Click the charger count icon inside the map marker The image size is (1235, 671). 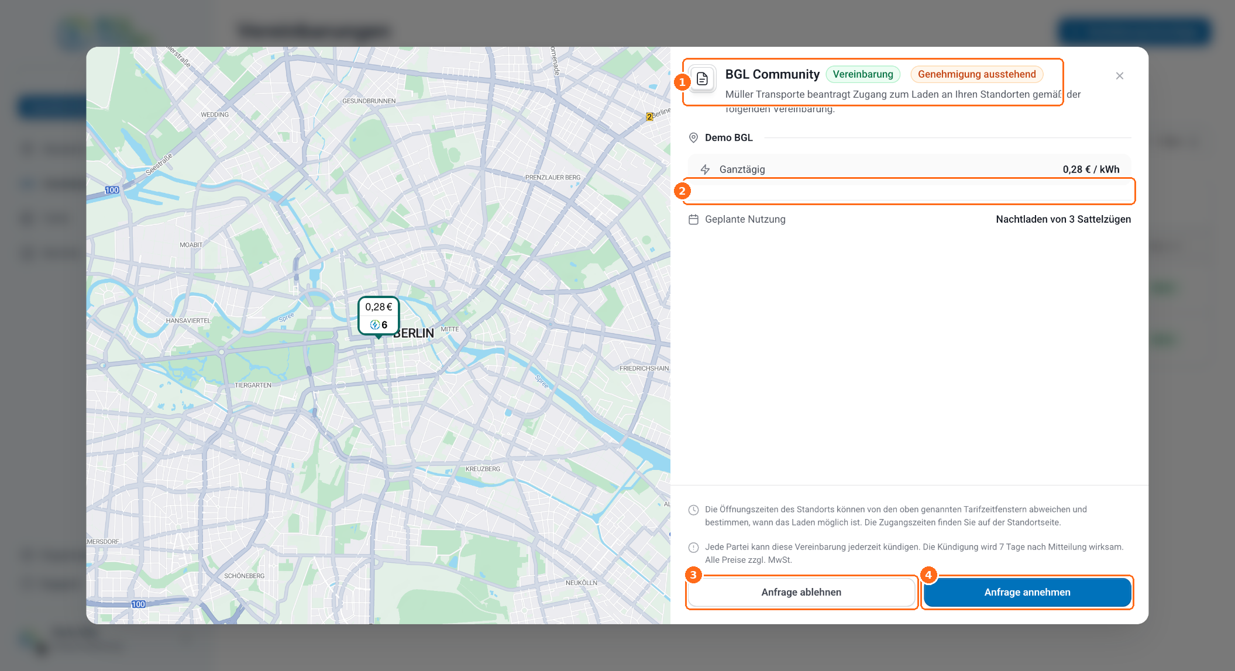[x=374, y=325]
